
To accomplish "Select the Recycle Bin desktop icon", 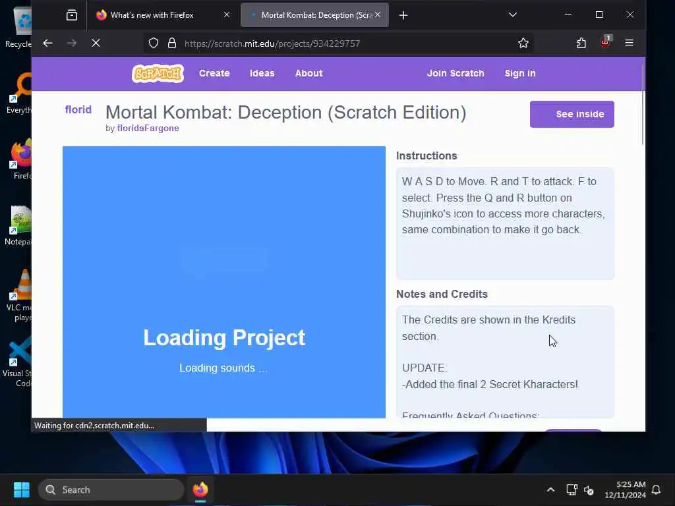I will [19, 28].
